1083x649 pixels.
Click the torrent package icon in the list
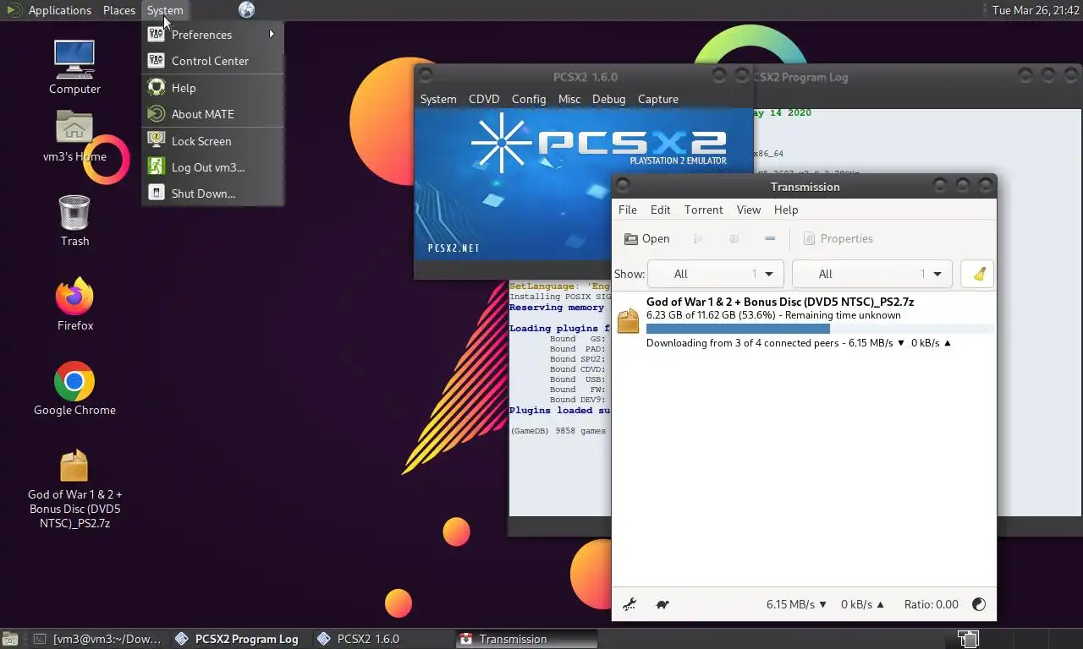point(628,321)
